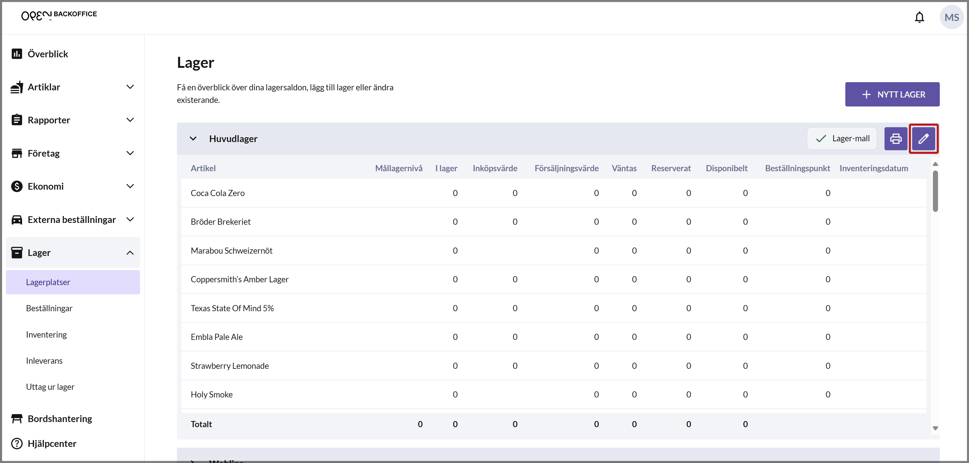
Task: Open the notifications bell
Action: pos(919,17)
